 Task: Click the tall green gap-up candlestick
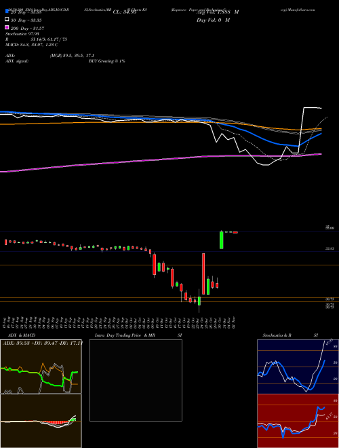(221, 240)
